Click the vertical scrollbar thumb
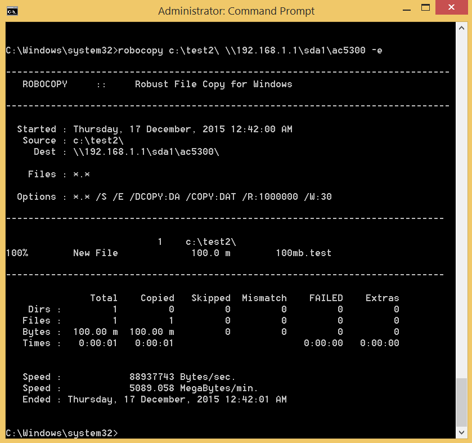Image resolution: width=472 pixels, height=443 pixels. [461, 401]
